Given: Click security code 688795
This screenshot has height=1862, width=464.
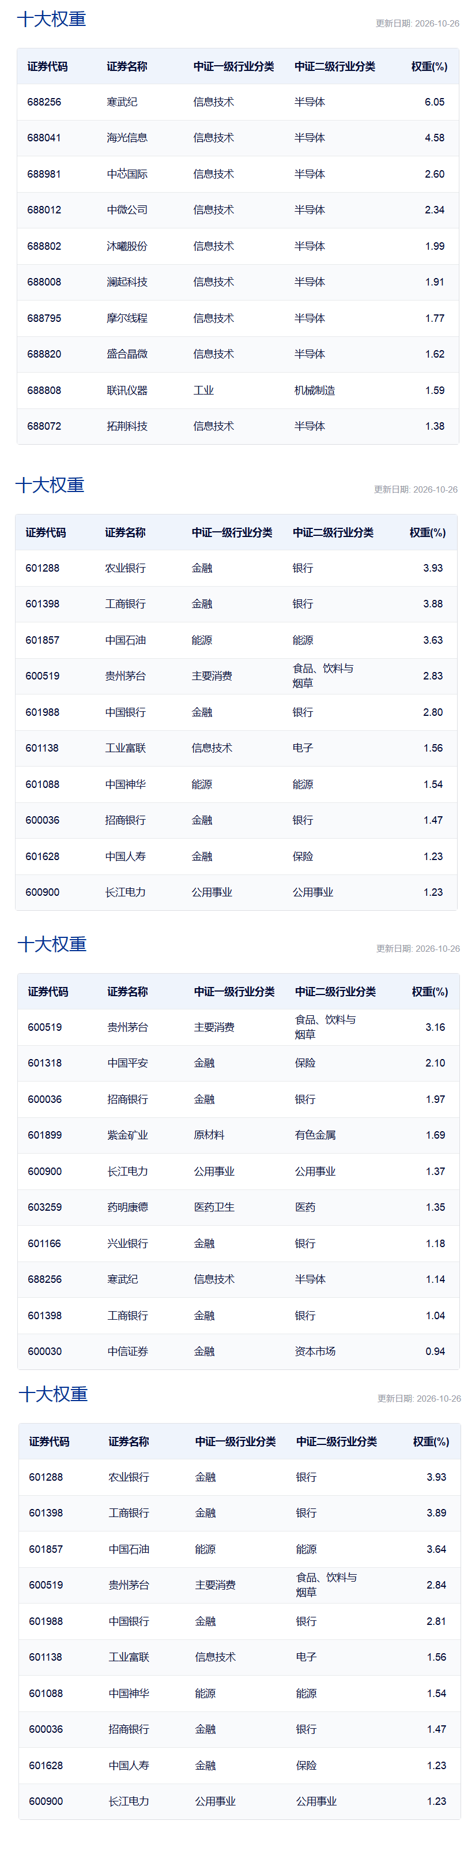Looking at the screenshot, I should click(44, 319).
